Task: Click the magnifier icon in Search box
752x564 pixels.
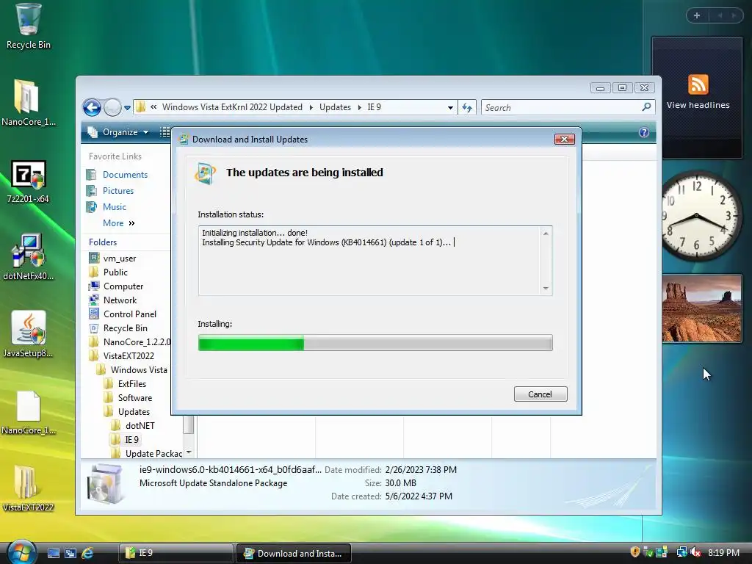Action: point(646,107)
